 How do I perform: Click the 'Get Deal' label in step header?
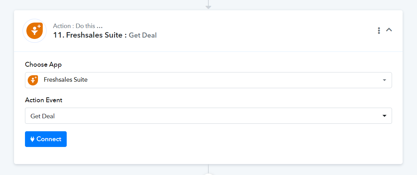pos(143,35)
